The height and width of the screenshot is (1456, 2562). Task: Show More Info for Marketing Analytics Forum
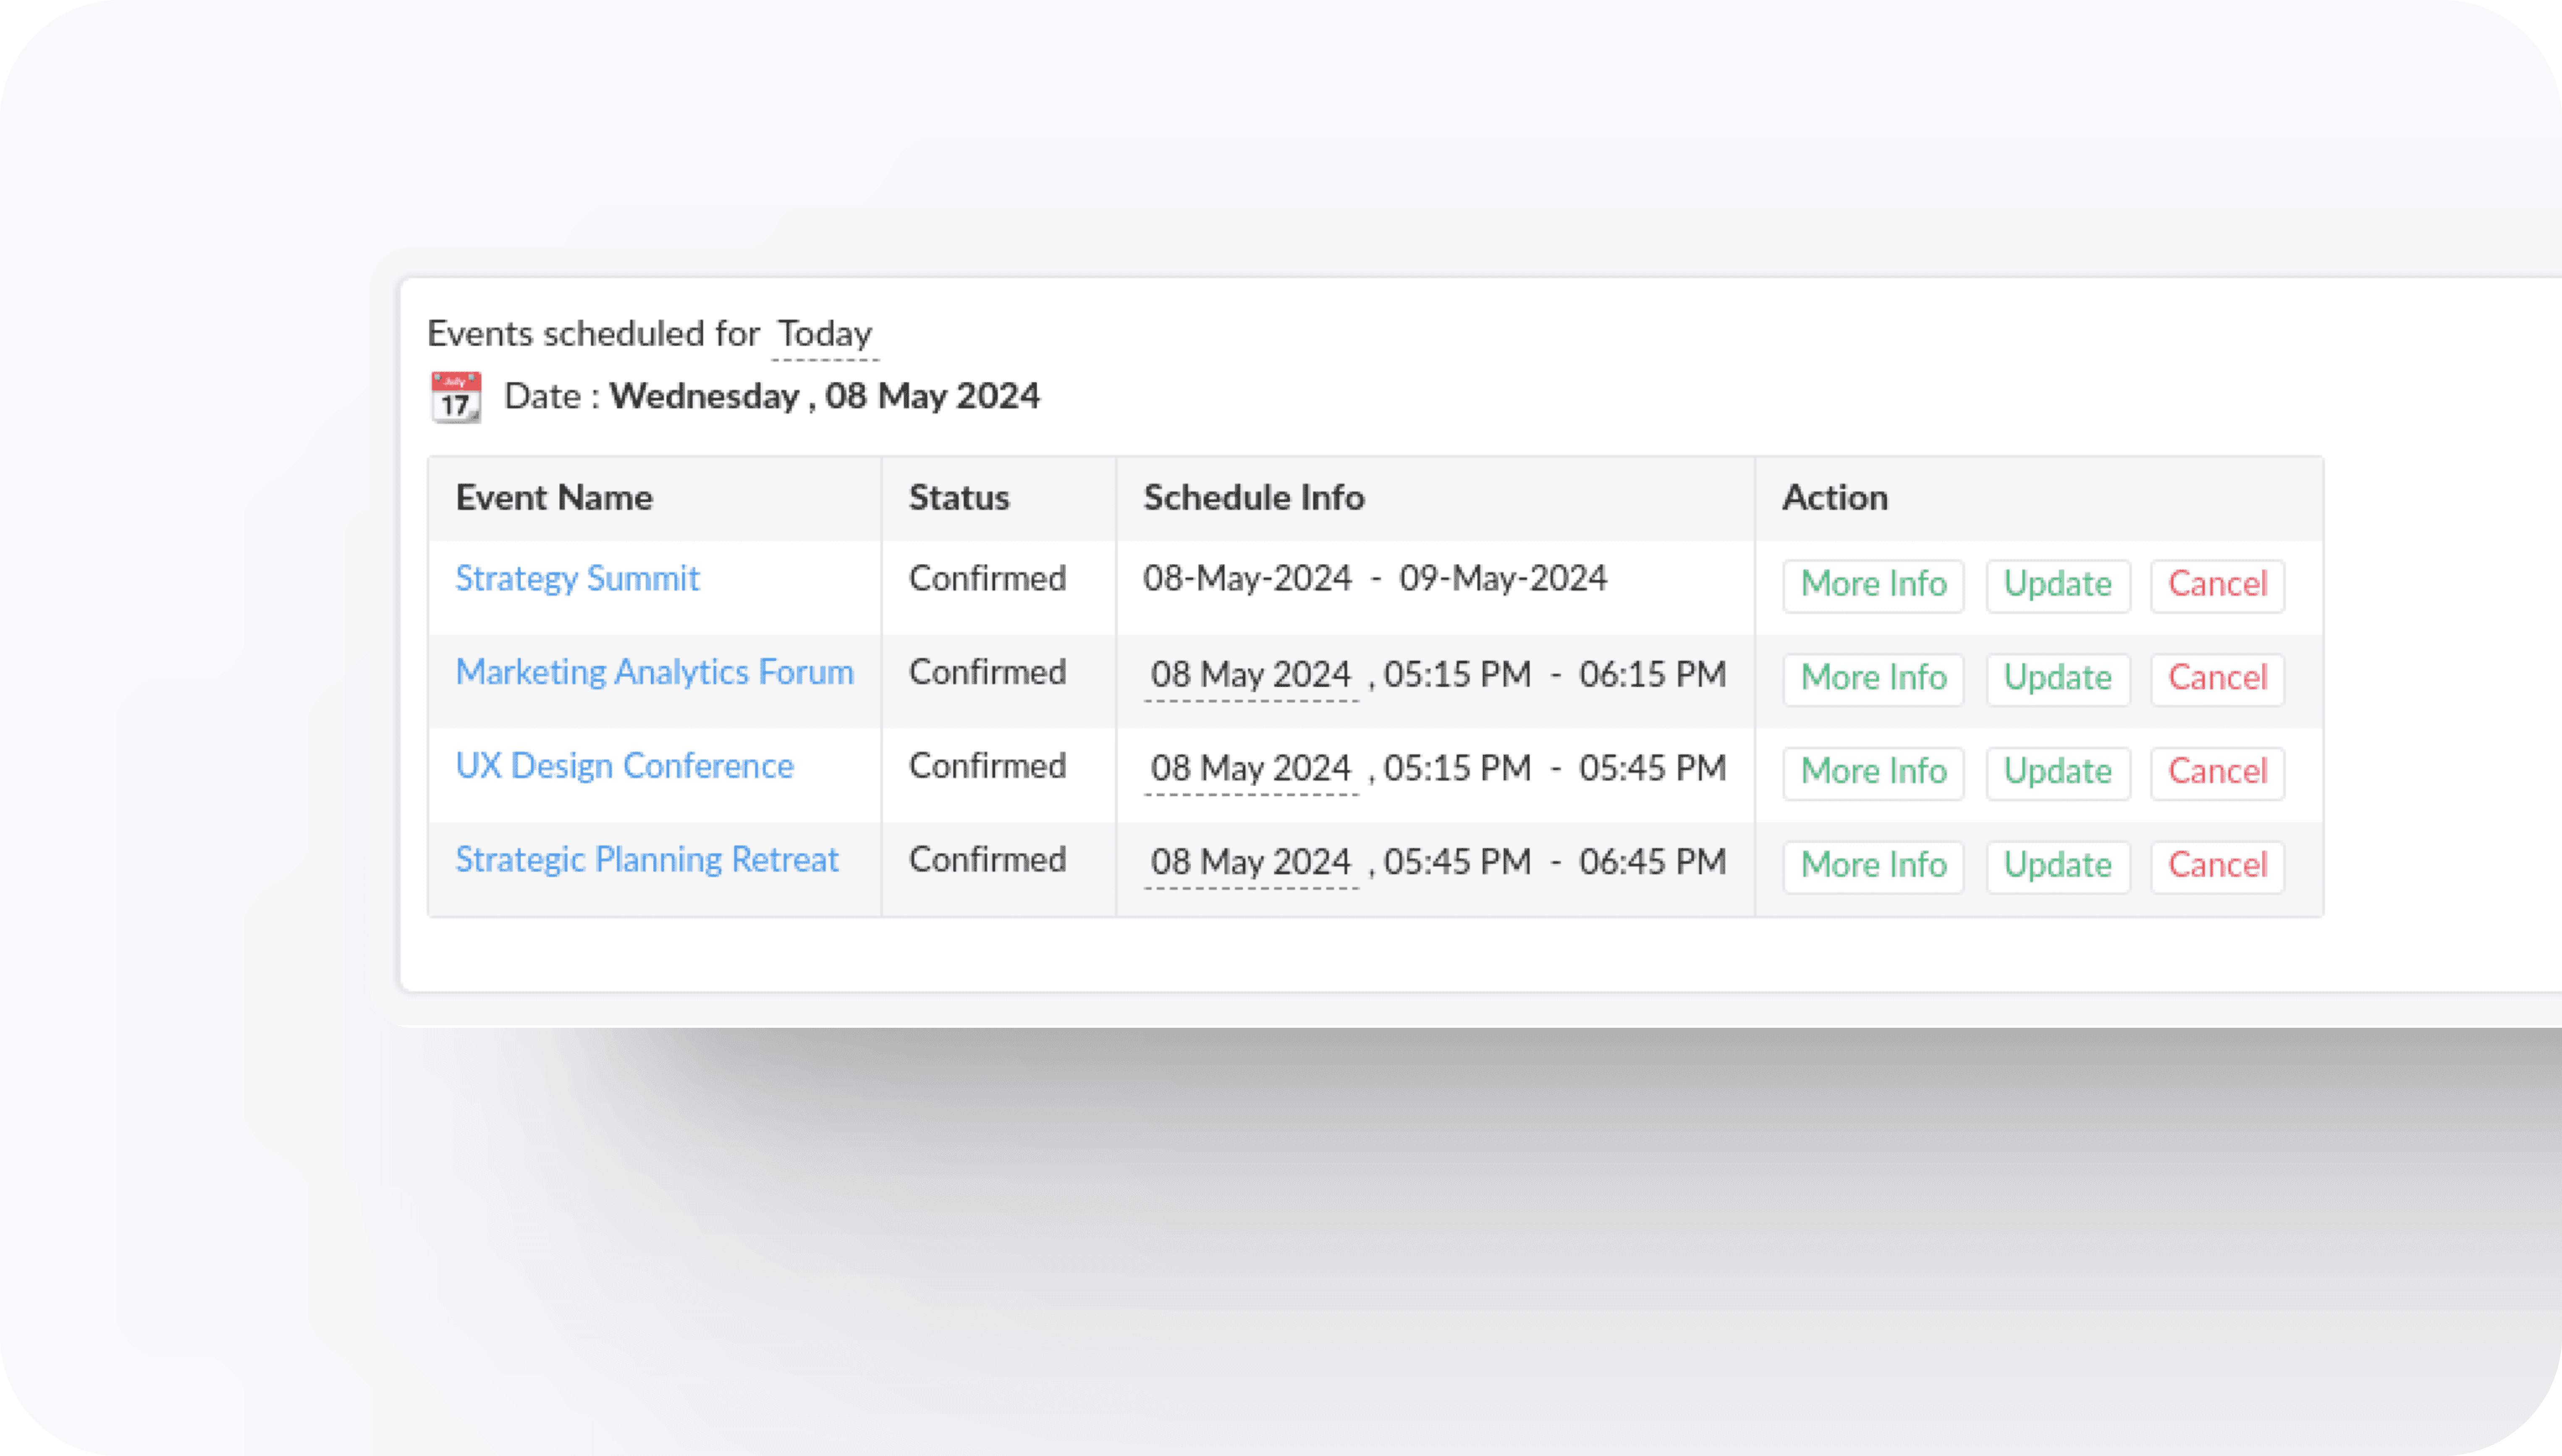tap(1873, 678)
